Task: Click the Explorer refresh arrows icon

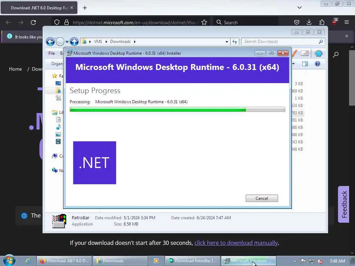Action: (x=235, y=42)
